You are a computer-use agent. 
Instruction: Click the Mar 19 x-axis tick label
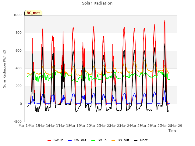[75, 126]
